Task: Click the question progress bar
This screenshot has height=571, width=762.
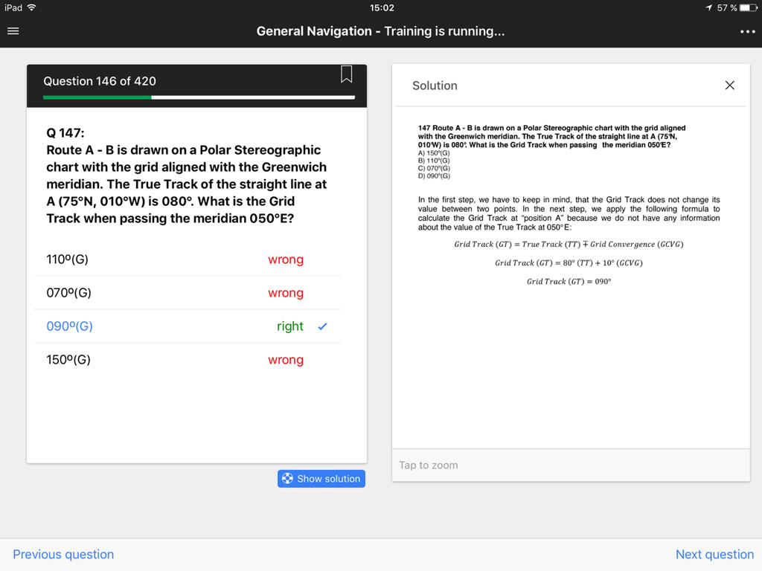Action: 196,97
